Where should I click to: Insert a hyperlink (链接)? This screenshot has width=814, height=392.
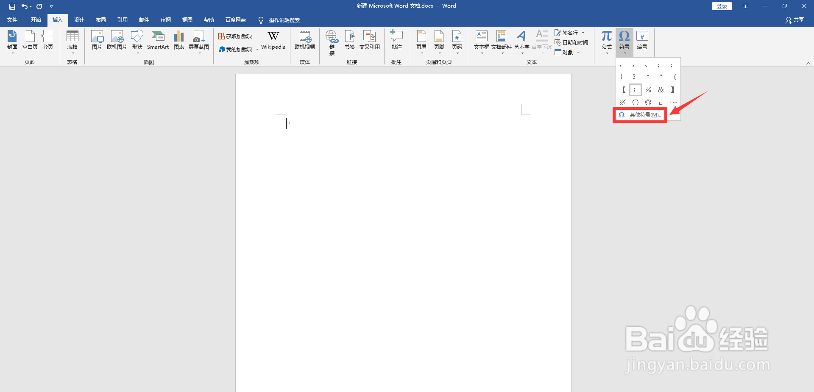332,42
